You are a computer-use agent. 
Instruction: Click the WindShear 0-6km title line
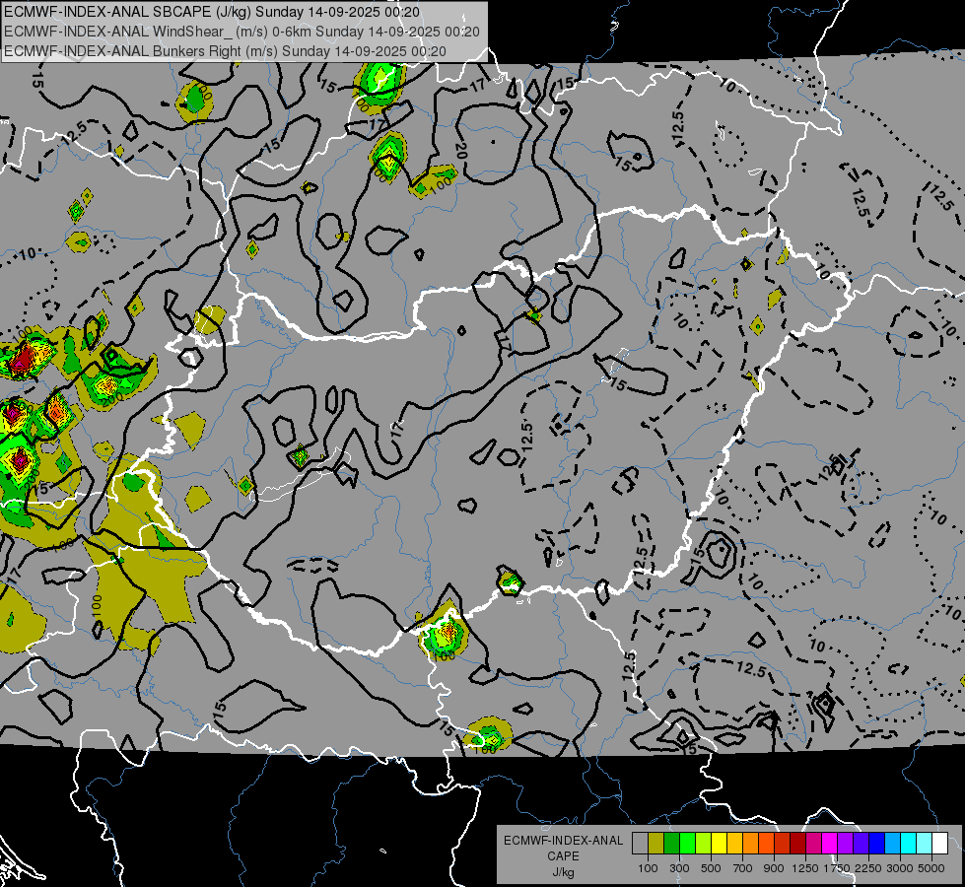(x=241, y=32)
